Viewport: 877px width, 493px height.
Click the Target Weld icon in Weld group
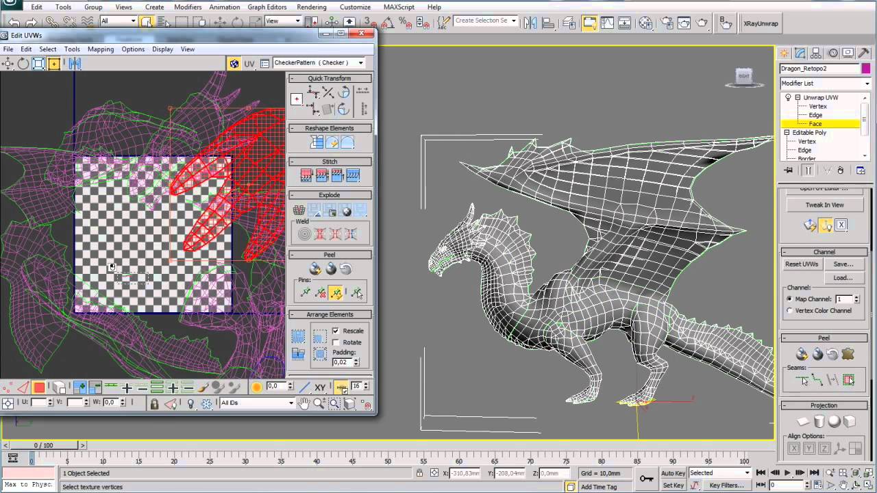click(x=304, y=234)
